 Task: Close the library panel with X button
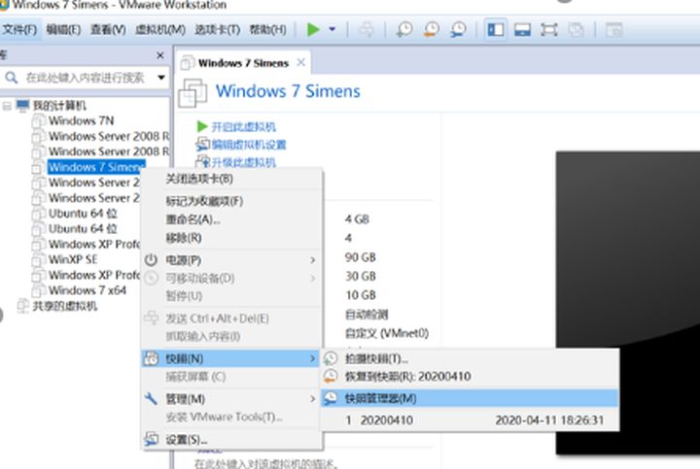tap(160, 55)
